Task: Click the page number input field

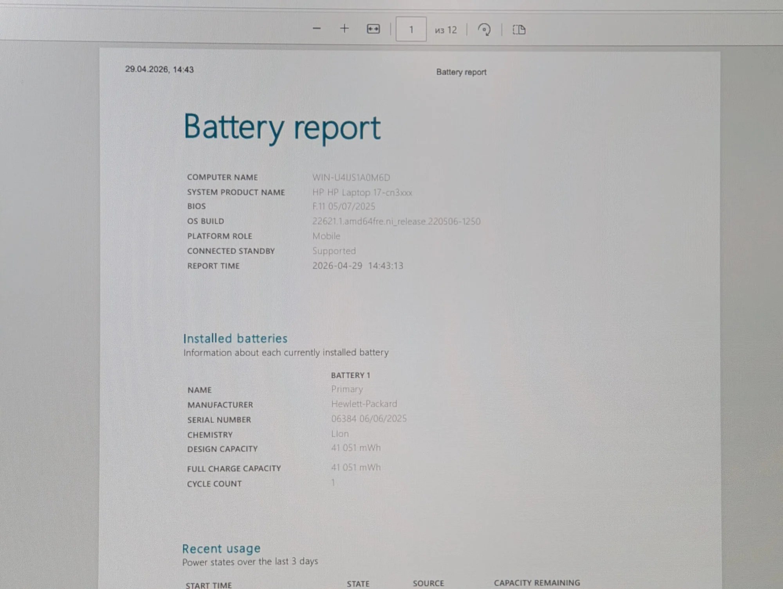Action: pos(411,29)
